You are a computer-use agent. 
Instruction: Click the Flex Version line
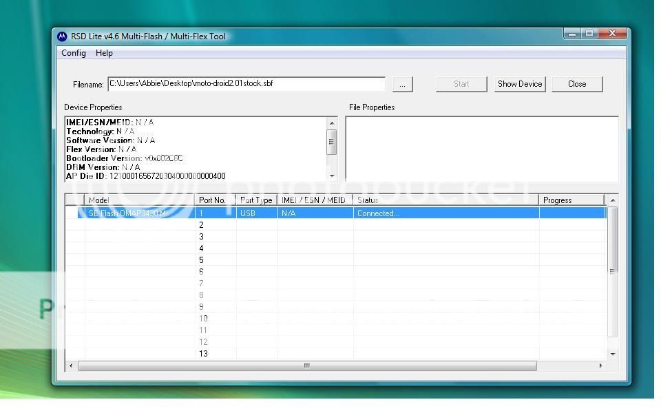pyautogui.click(x=101, y=149)
